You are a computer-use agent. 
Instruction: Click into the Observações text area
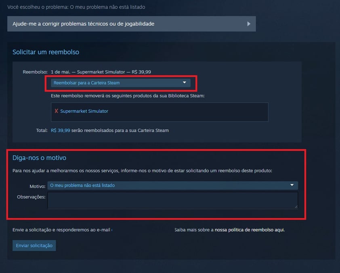pos(172,200)
